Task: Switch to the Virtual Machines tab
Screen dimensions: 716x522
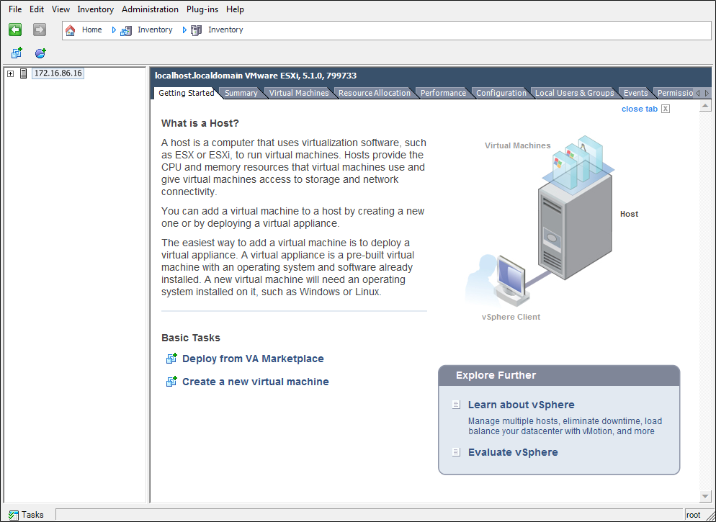Action: pyautogui.click(x=299, y=93)
